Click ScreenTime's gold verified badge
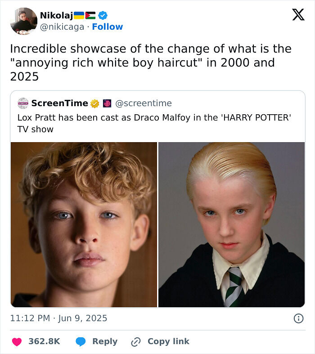The height and width of the screenshot is (354, 315). pyautogui.click(x=94, y=103)
